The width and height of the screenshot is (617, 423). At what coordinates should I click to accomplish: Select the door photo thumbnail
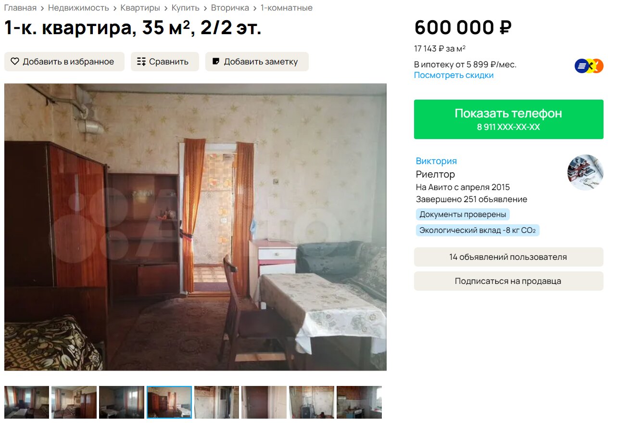tap(264, 402)
